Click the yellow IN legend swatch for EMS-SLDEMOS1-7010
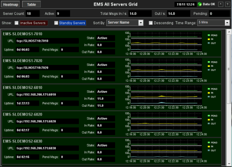232x167 pixels. pos(209,39)
